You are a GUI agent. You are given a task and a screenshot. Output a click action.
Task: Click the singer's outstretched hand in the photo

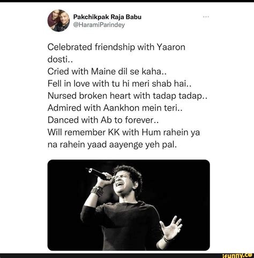click(170, 229)
